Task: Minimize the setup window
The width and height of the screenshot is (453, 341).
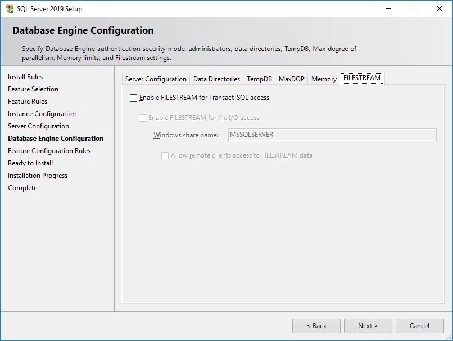Action: [388, 8]
